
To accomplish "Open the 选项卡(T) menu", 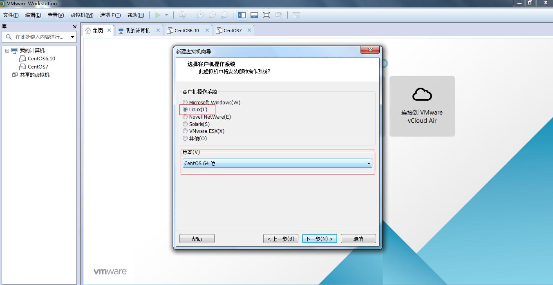I will (110, 15).
